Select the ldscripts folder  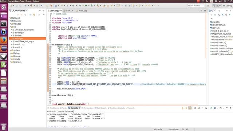point(17,62)
